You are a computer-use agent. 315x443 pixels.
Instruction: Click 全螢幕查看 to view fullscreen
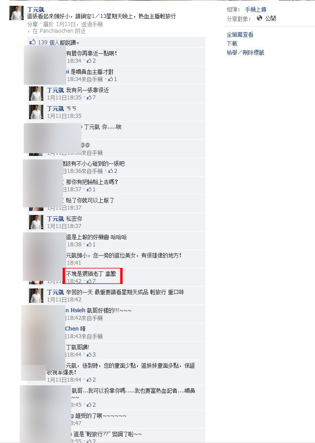pyautogui.click(x=240, y=35)
